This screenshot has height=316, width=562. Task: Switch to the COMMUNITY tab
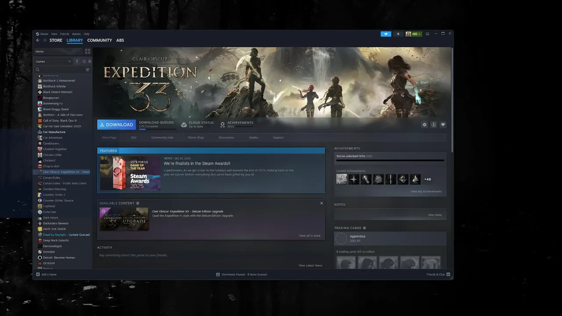click(100, 40)
